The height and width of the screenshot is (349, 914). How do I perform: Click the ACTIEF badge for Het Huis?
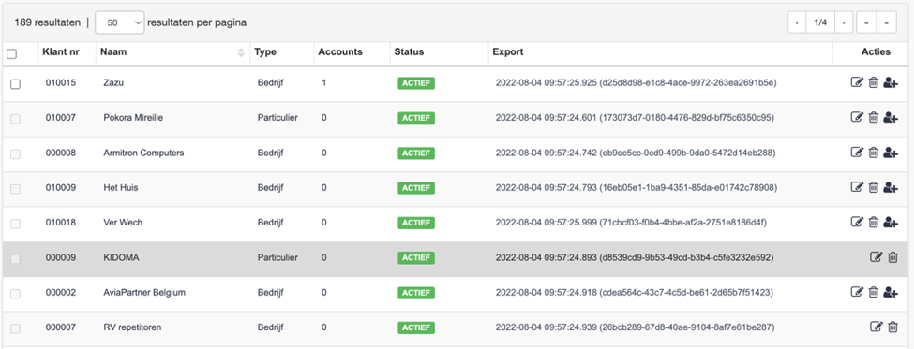(x=416, y=188)
